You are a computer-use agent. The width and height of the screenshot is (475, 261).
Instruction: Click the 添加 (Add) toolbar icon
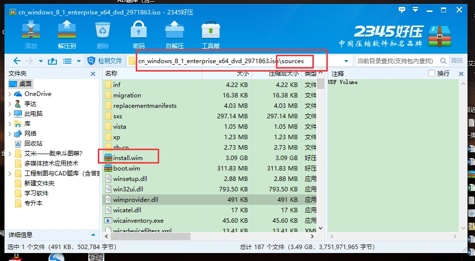(30, 33)
